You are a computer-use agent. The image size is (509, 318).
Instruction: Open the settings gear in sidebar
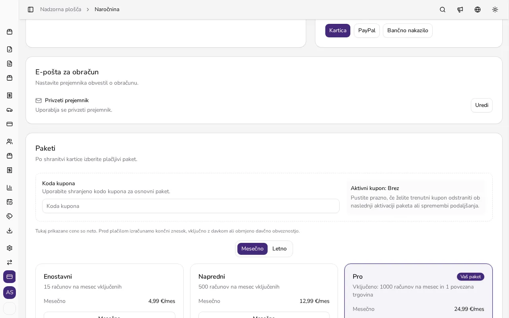pos(10,248)
